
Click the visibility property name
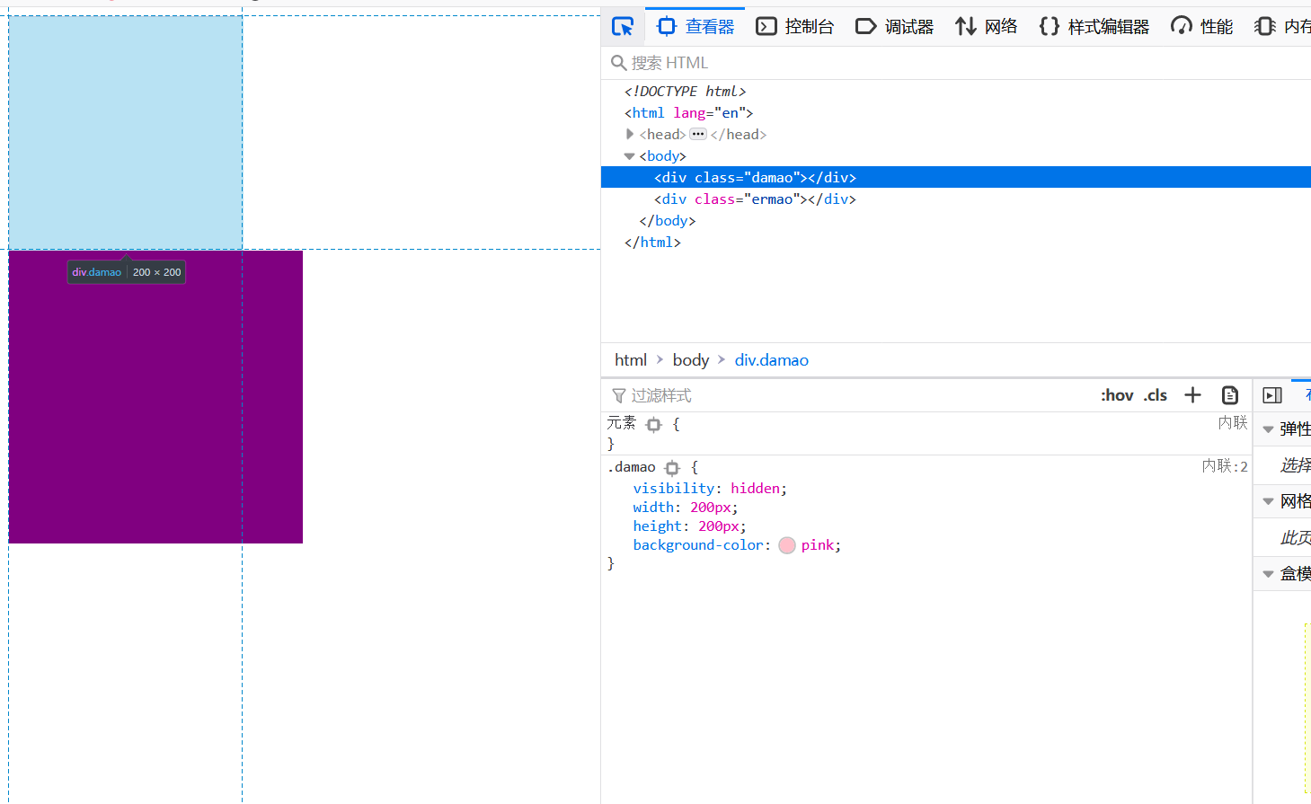(674, 489)
